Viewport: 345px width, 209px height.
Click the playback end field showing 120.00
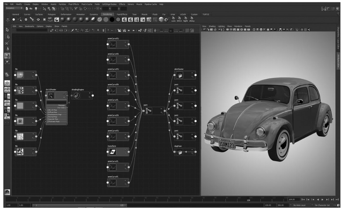pyautogui.click(x=270, y=205)
